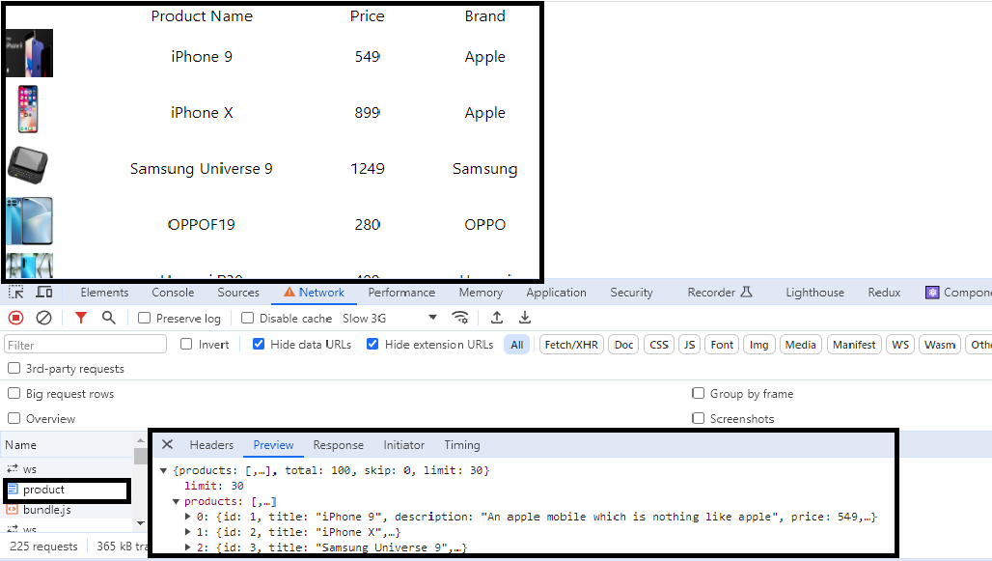Viewport: 992px width, 561px height.
Task: Open the Response tab
Action: [339, 445]
